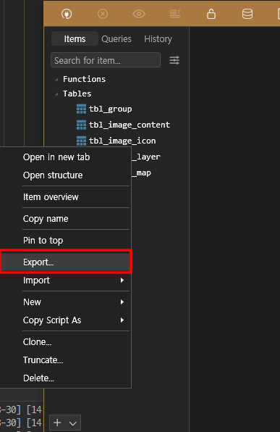Open the filter sliders icon beside search
The height and width of the screenshot is (432, 280).
coord(174,60)
